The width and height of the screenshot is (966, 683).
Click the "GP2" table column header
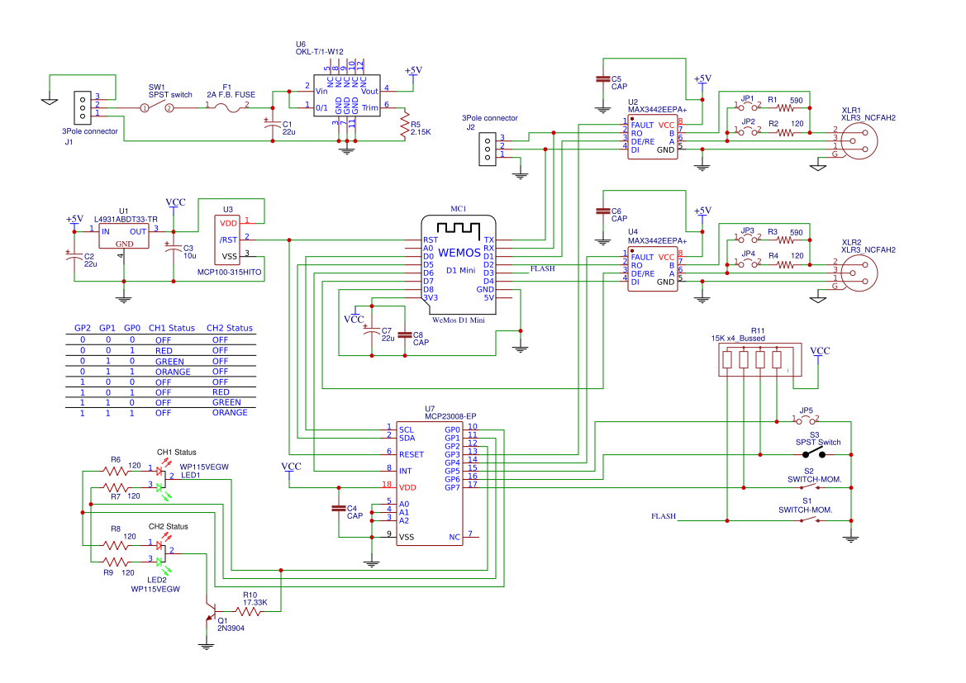[83, 328]
